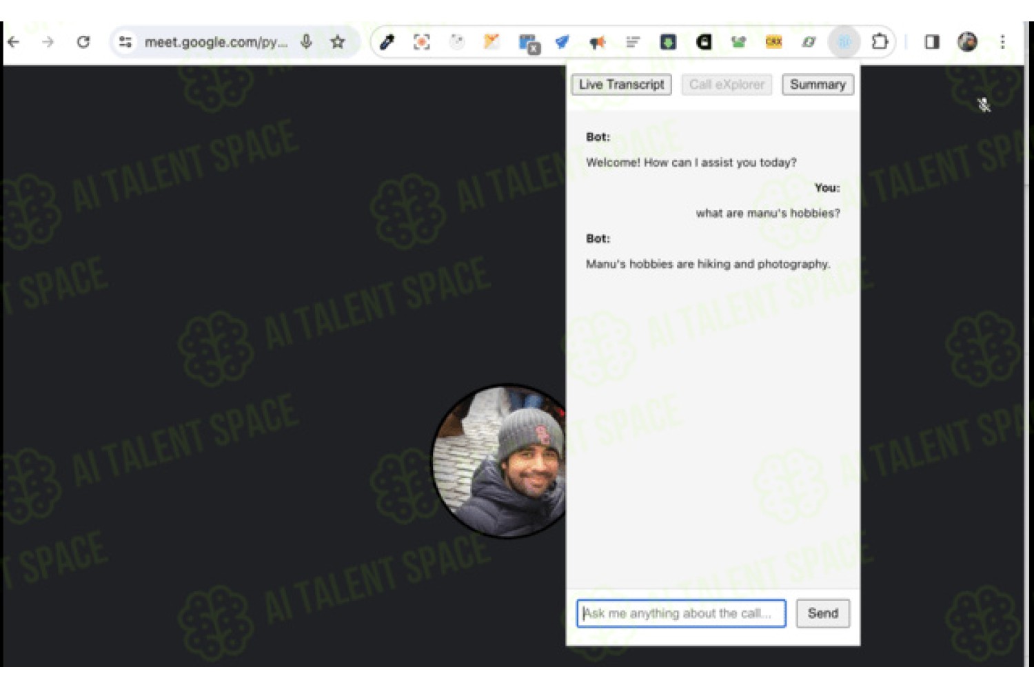Viewport: 1034px width, 689px height.
Task: Click the 'Welcome! How can I assist you today?' message
Action: coord(691,163)
